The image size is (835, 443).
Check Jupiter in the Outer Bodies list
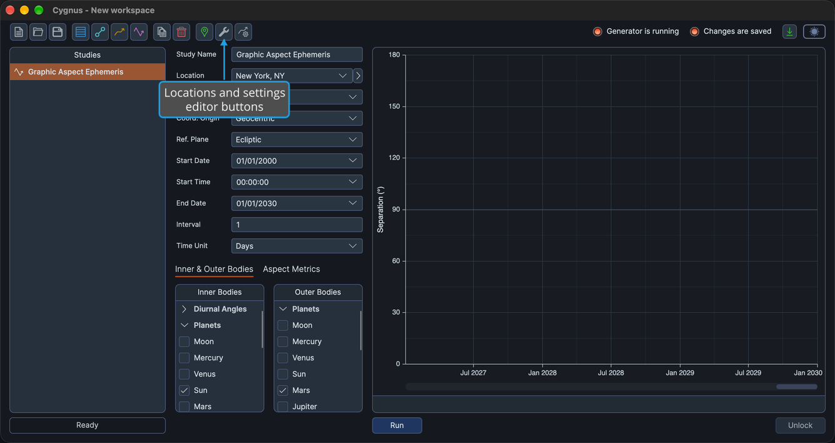tap(283, 407)
